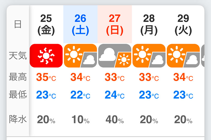The width and height of the screenshot is (211, 140).
Task: Select the 26 (土) Saturday date header
Action: tap(80, 25)
